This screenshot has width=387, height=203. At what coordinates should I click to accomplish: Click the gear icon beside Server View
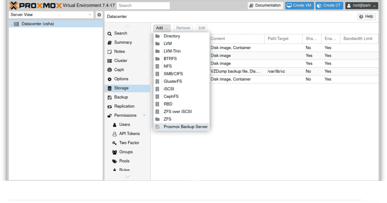pyautogui.click(x=99, y=15)
